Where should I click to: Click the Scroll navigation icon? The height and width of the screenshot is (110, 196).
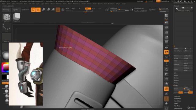[x=166, y=23]
